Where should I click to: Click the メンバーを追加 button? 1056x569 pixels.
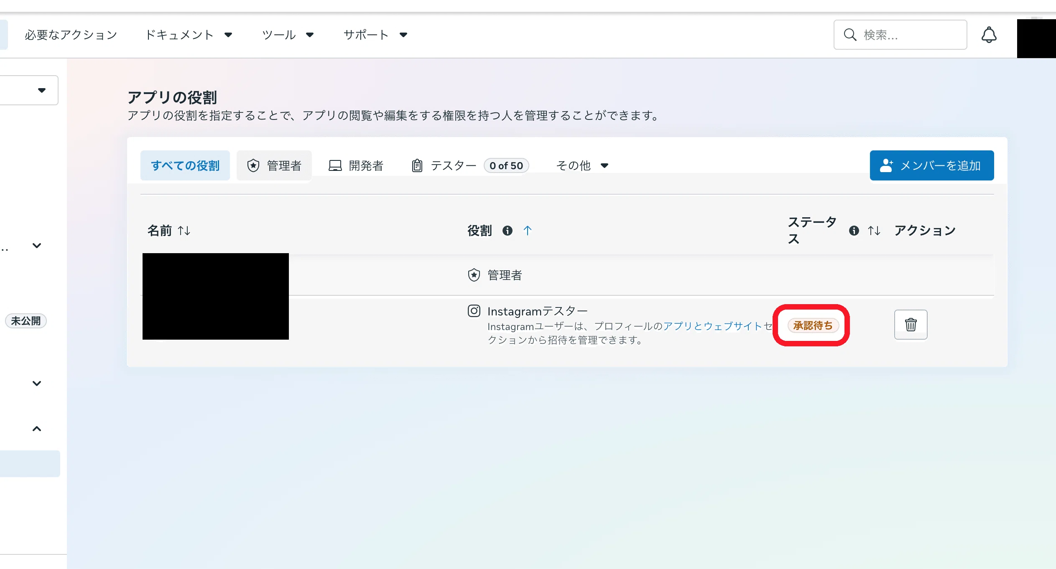(x=932, y=166)
